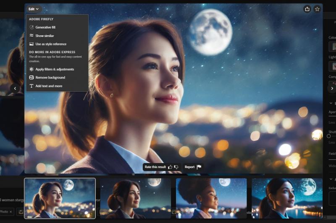The height and width of the screenshot is (223, 336).
Task: Click the Show similar wave icon
Action: pos(31,36)
